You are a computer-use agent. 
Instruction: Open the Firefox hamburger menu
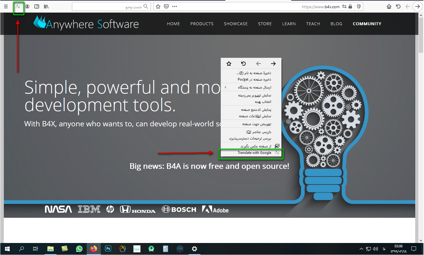tap(6, 6)
